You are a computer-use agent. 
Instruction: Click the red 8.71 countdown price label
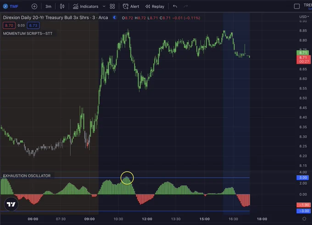303,60
